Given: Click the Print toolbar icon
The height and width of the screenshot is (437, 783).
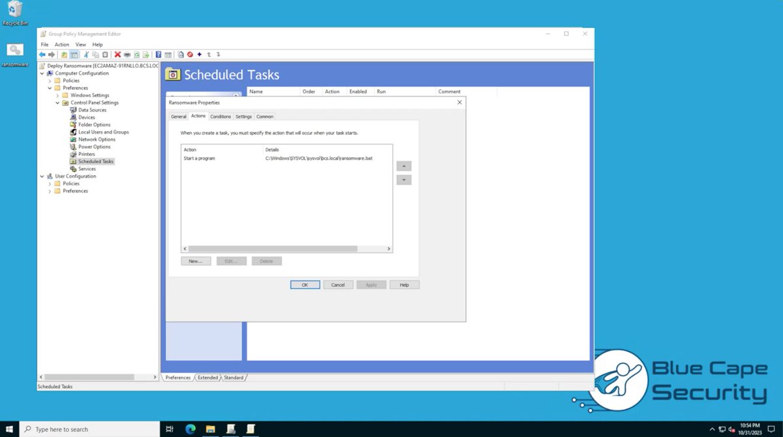Looking at the screenshot, I should (127, 55).
